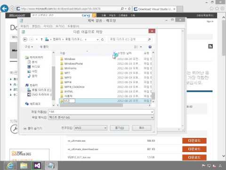Click 취소 to cancel the Save As dialog
The image size is (226, 170).
[x=142, y=128]
